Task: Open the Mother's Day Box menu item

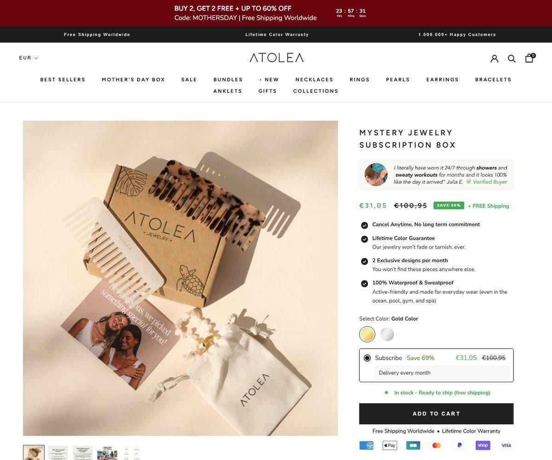Action: (x=133, y=80)
